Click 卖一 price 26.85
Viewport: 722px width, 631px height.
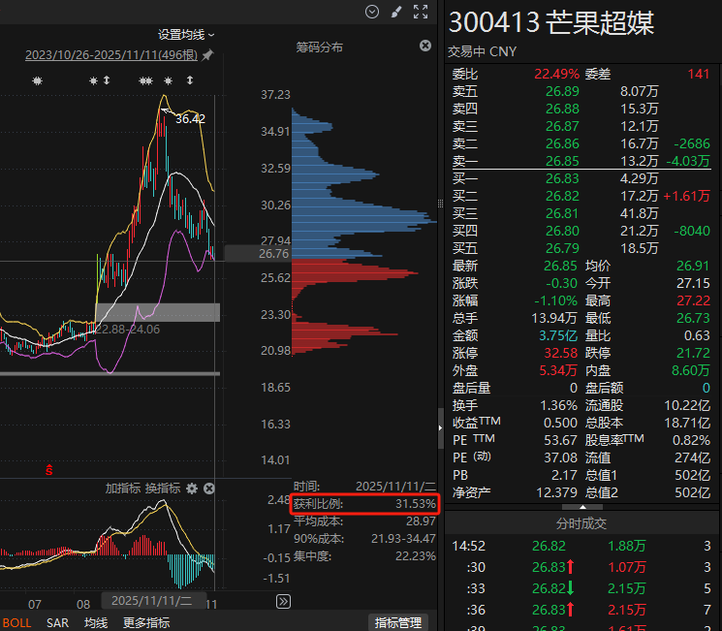click(562, 161)
